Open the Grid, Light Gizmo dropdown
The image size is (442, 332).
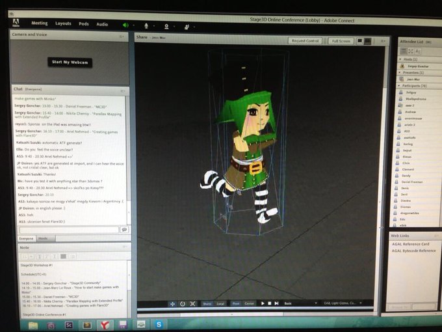click(343, 303)
